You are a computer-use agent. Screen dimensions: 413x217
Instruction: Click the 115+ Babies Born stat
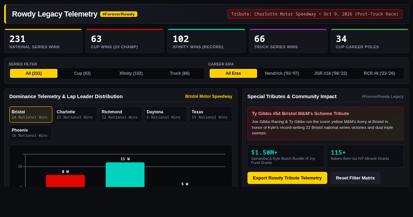point(365,156)
